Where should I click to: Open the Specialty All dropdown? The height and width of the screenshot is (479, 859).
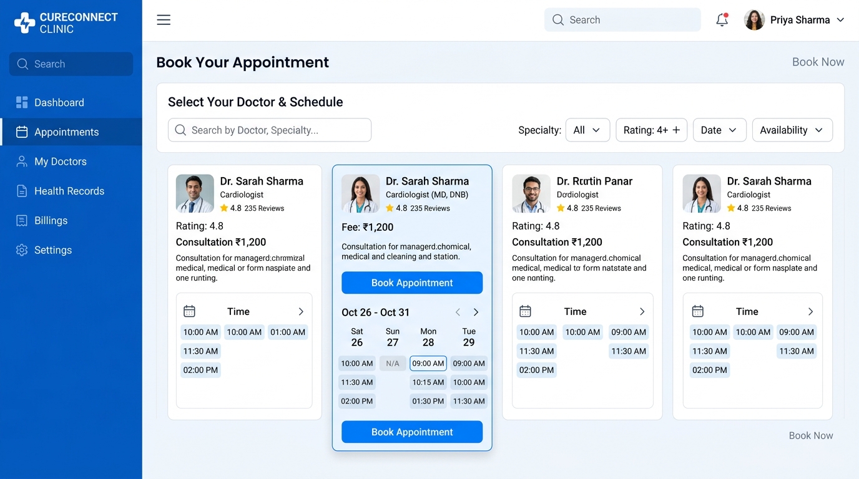pyautogui.click(x=587, y=130)
